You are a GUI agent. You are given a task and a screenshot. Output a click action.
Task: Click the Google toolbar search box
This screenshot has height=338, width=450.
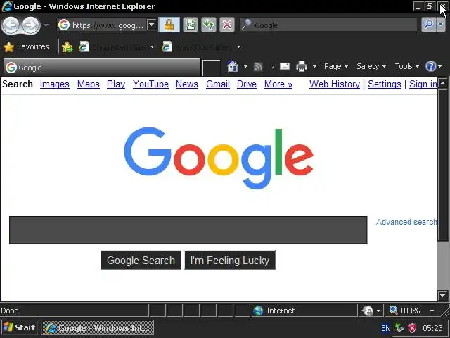tap(328, 25)
